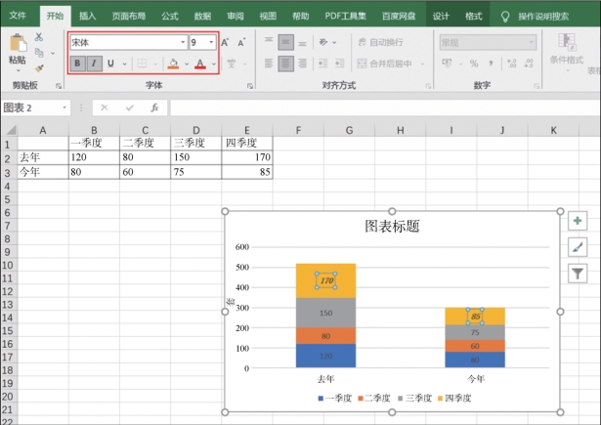Image resolution: width=601 pixels, height=425 pixels.
Task: Open the Chart Filters funnel button
Action: pos(577,275)
